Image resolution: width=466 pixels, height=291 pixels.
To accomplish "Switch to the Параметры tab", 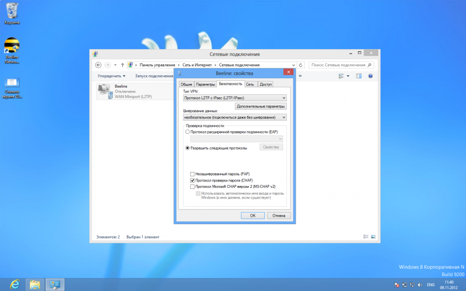I will point(205,84).
